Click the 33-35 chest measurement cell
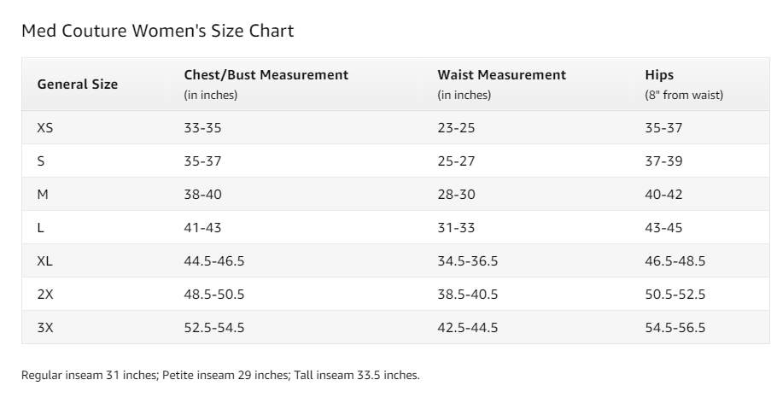 202,128
